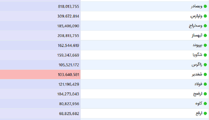Viewport: 209px width, 120px height.
Task: Open the وبصادر symbol
Action: pyautogui.click(x=196, y=6)
